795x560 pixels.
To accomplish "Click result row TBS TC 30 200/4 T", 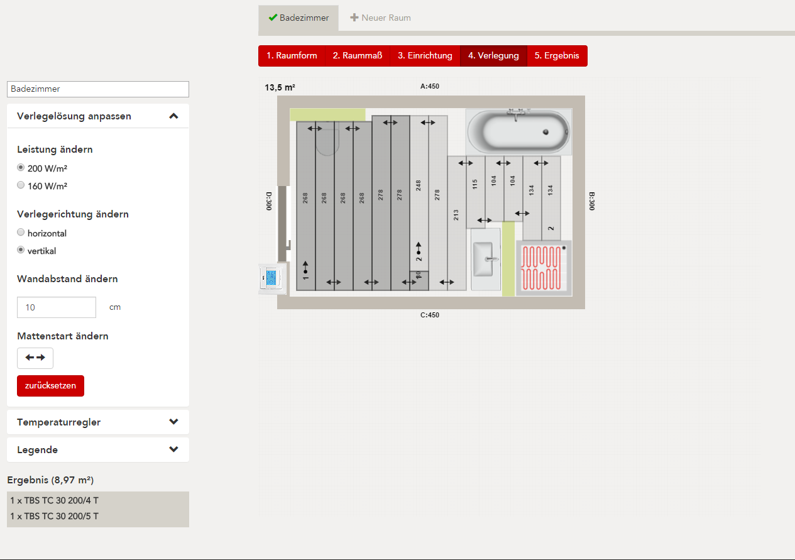I will (98, 500).
